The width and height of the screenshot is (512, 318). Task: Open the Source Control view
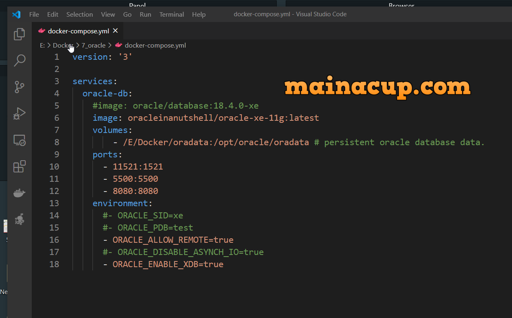coord(20,87)
